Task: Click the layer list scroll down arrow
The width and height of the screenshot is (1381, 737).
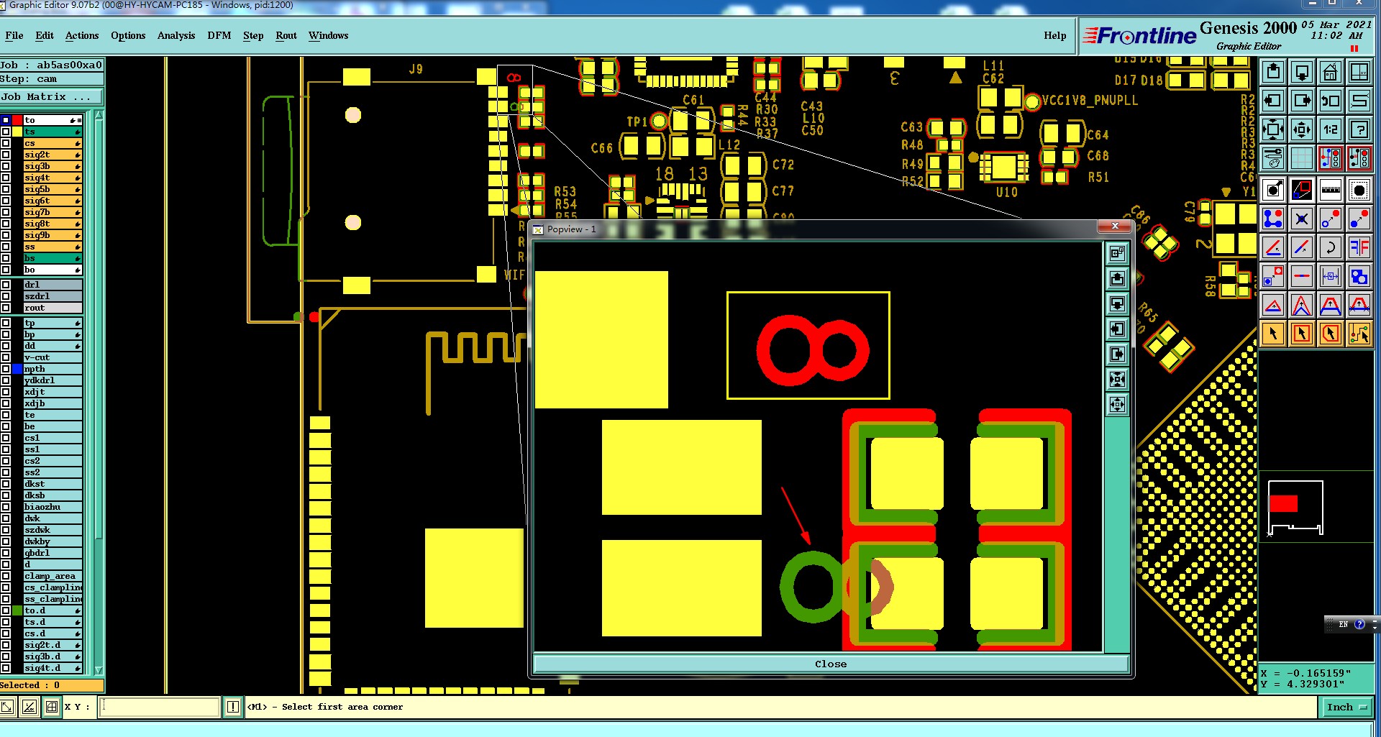Action: [99, 670]
